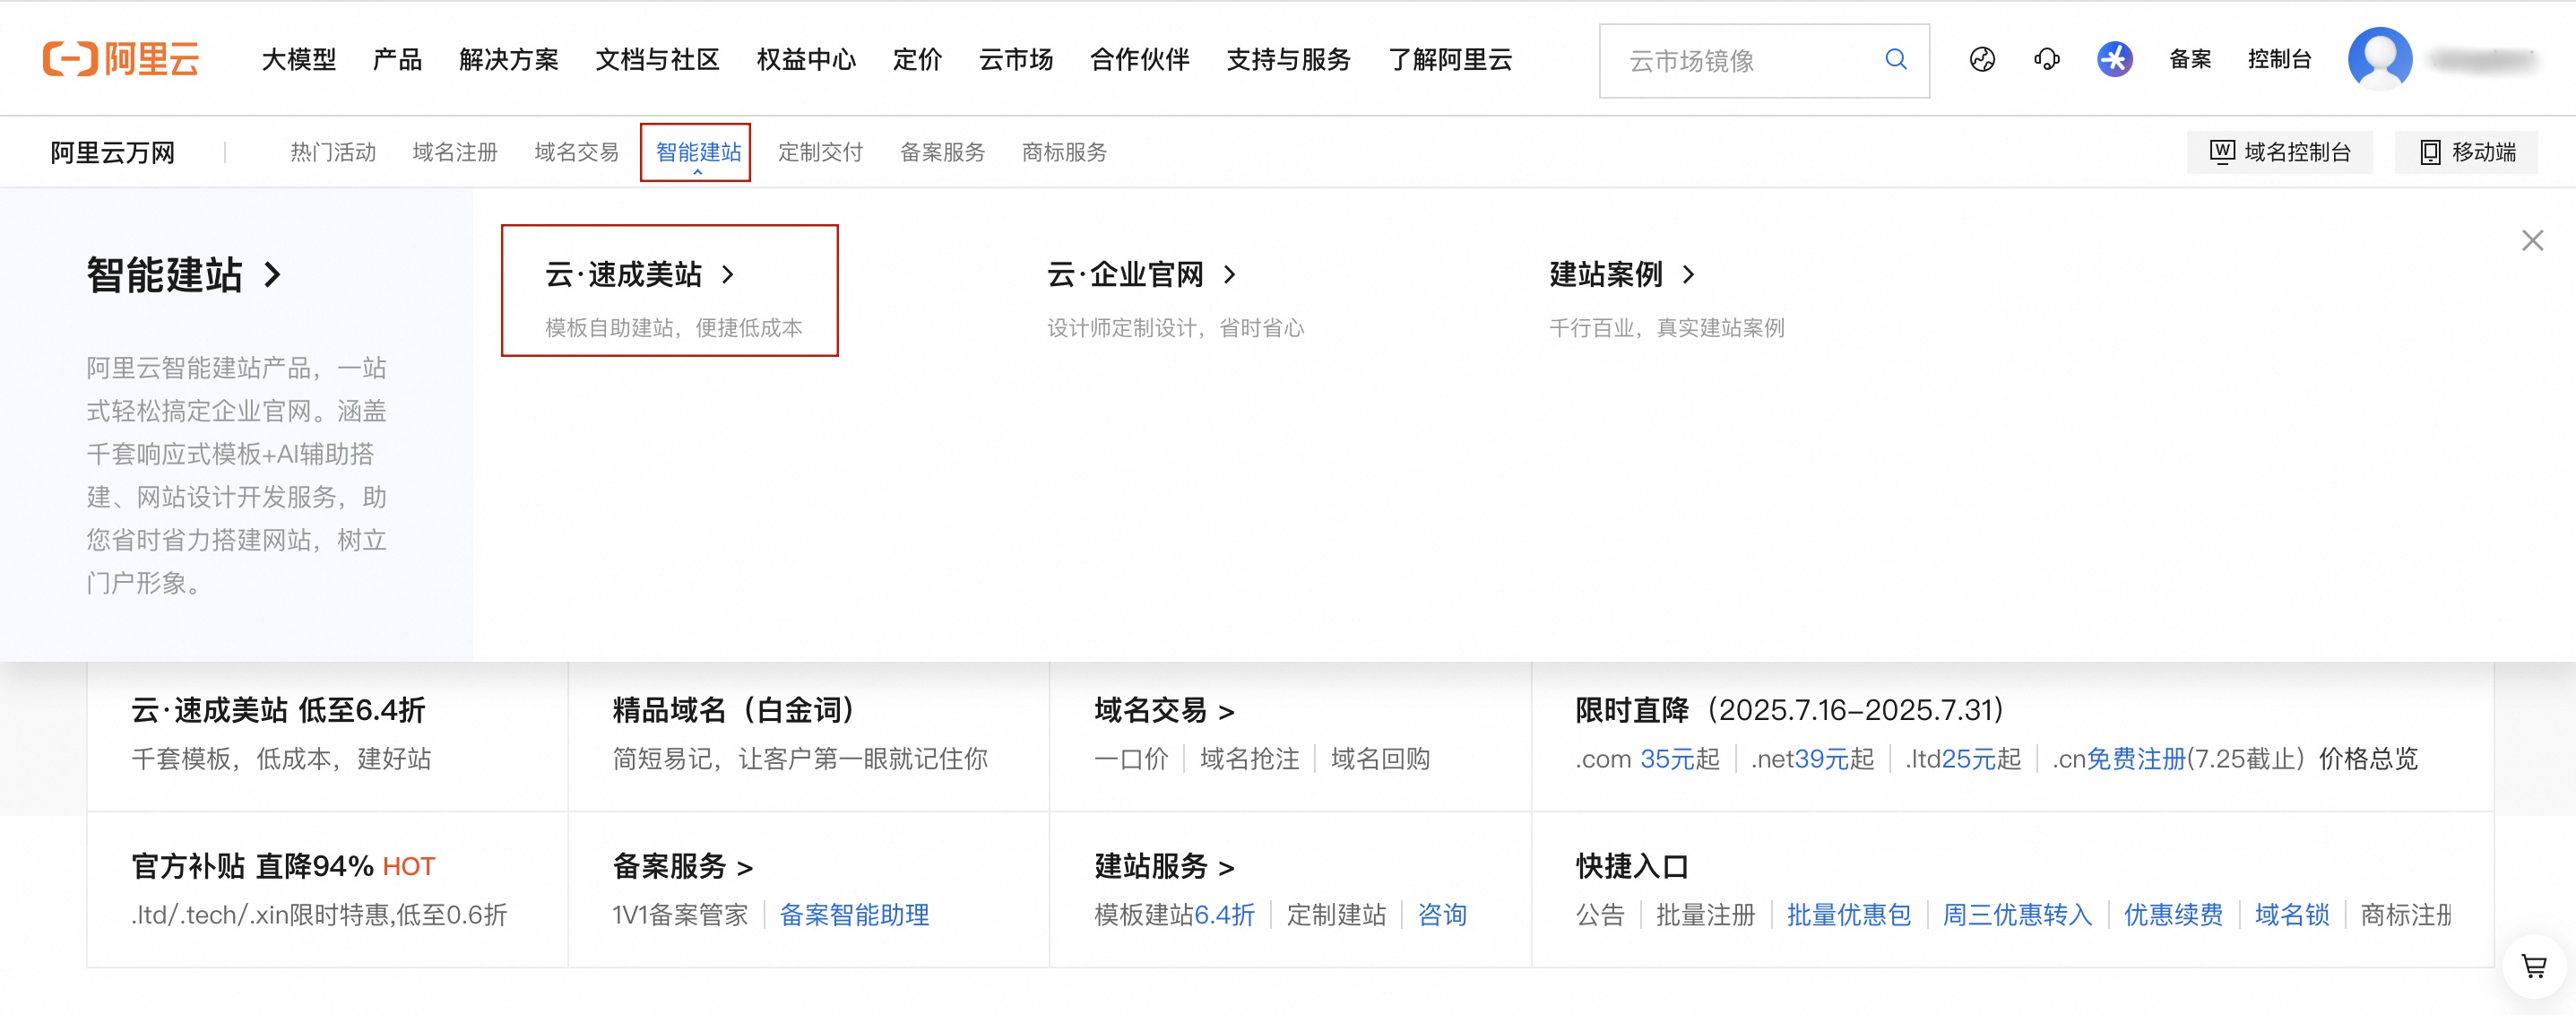
Task: Click the 批量注册 quick link
Action: point(1706,915)
